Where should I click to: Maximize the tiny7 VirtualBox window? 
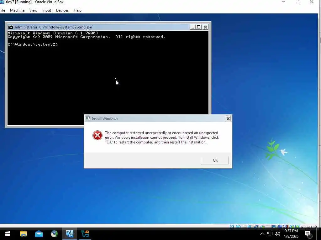(x=297, y=2)
